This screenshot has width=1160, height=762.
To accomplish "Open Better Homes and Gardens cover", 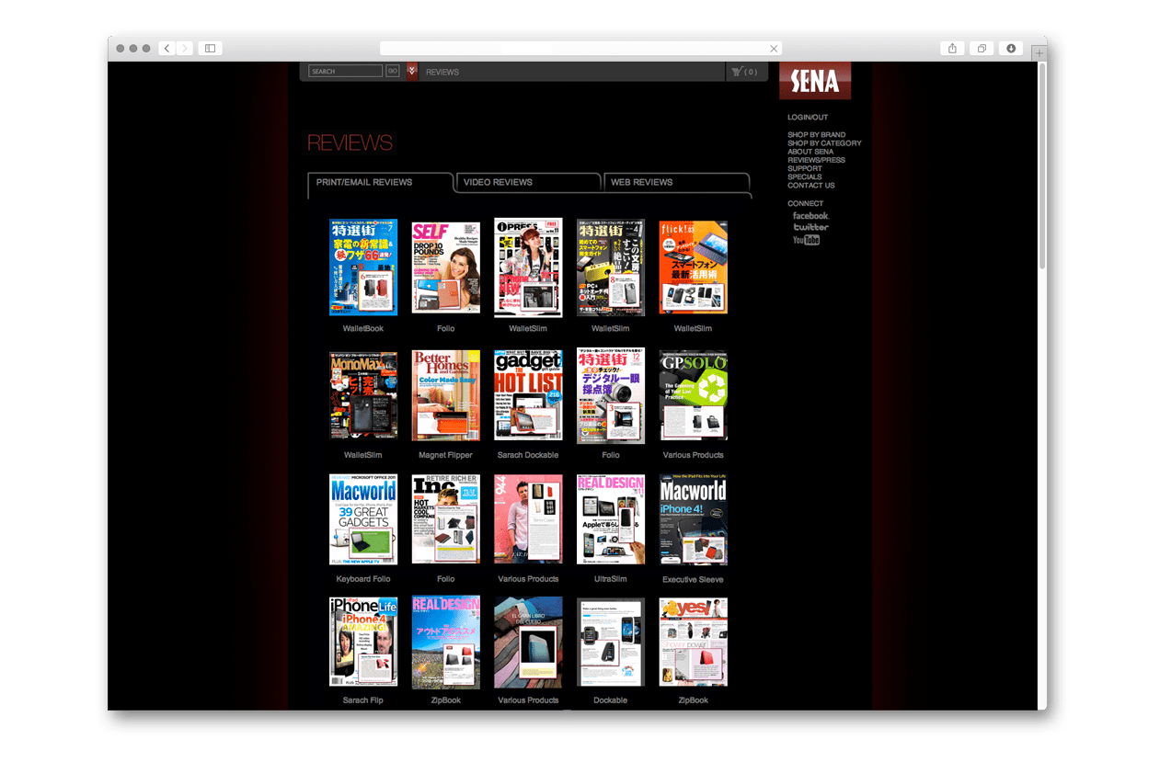I will [x=445, y=395].
